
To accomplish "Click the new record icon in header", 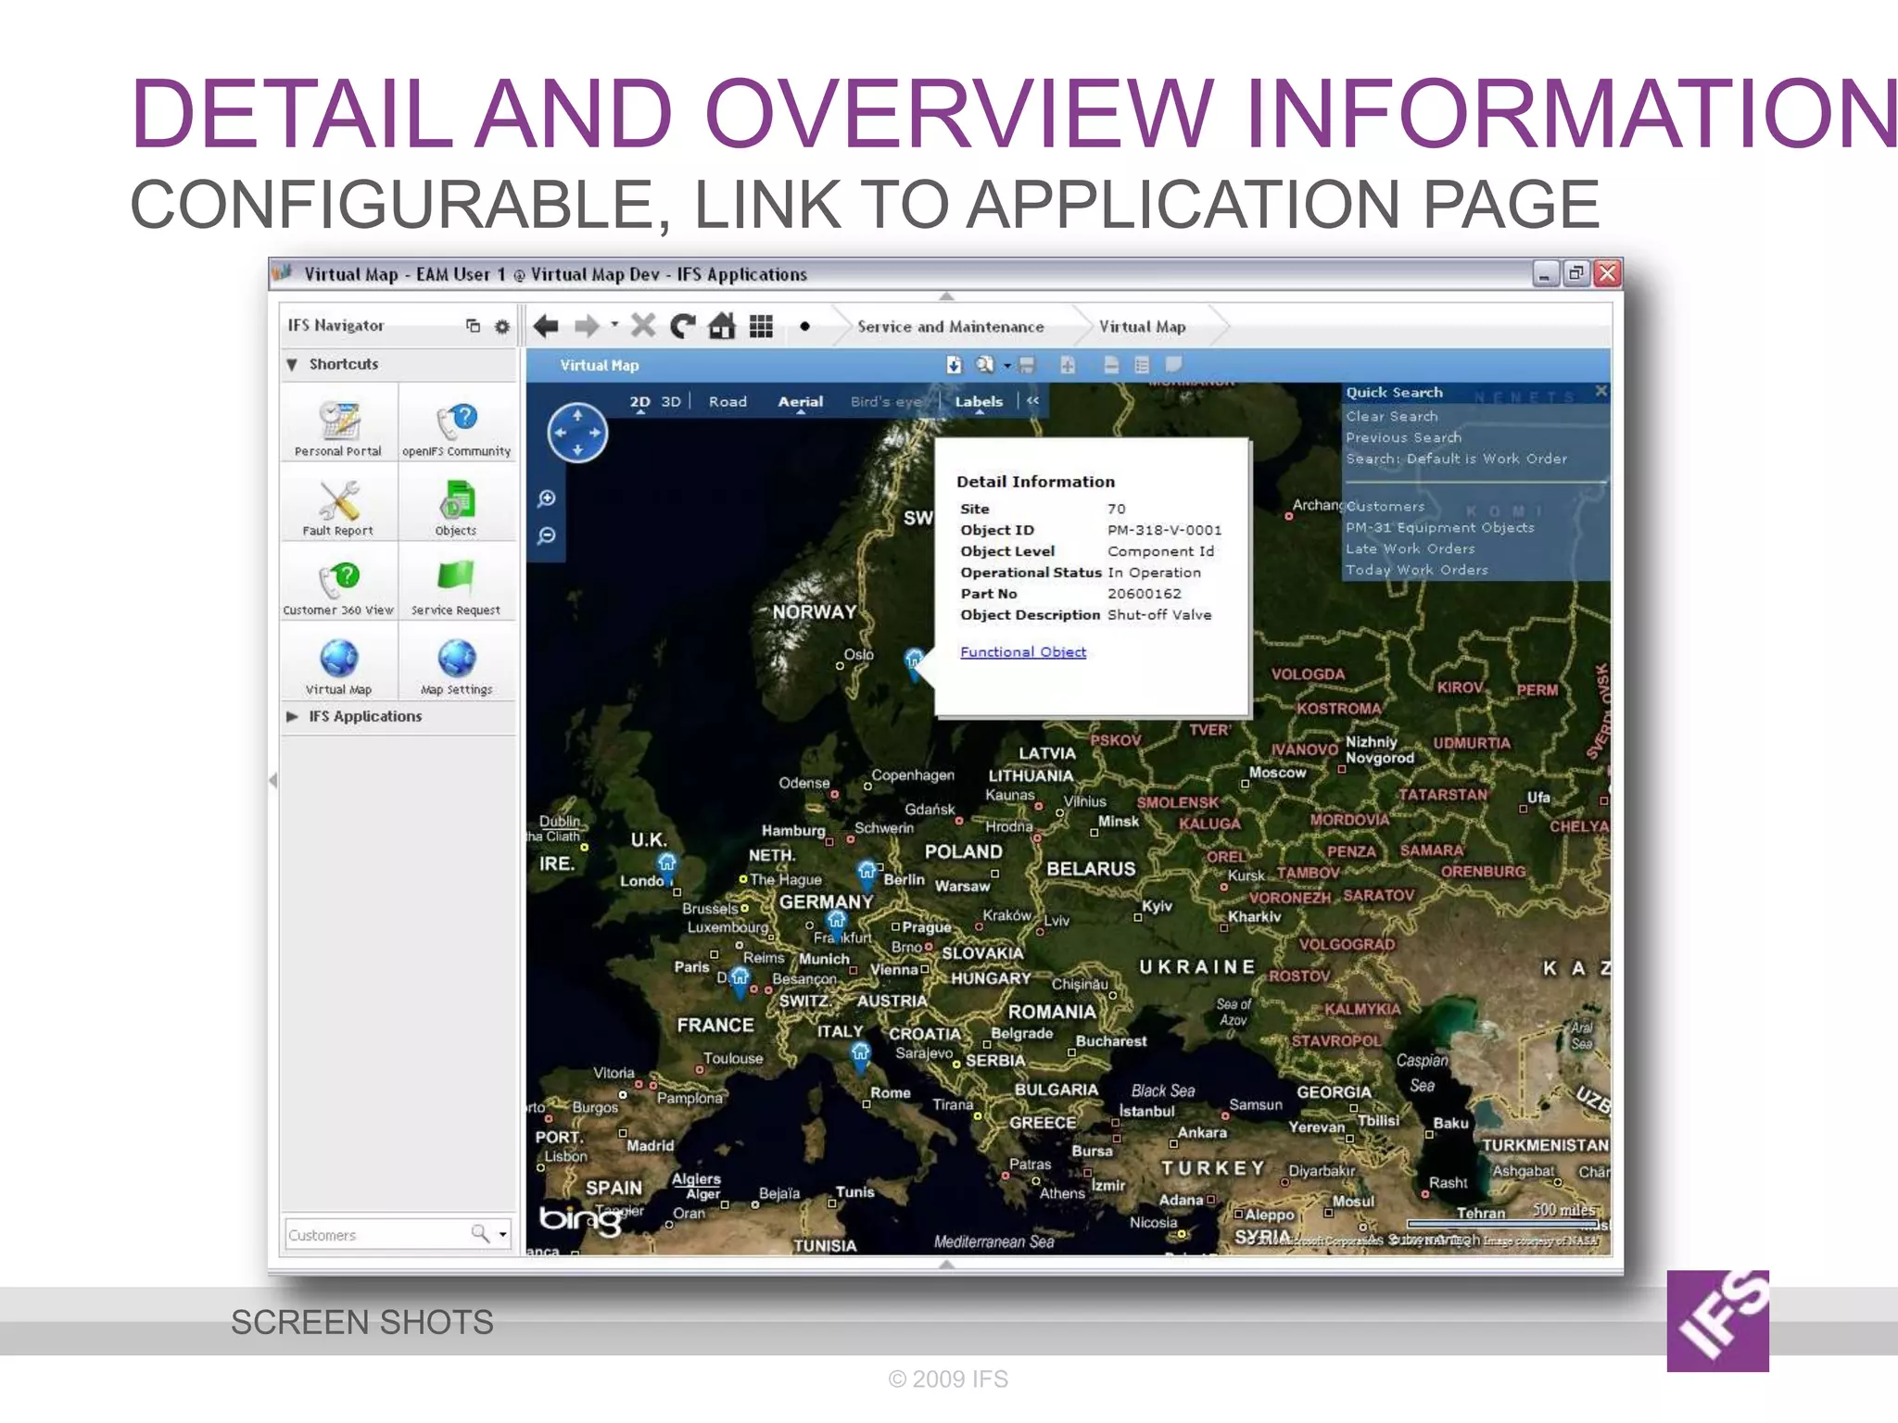I will tap(1068, 365).
